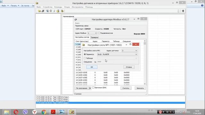
Task: Click 'Эл. почта' in the background window
Action: coord(25,6)
